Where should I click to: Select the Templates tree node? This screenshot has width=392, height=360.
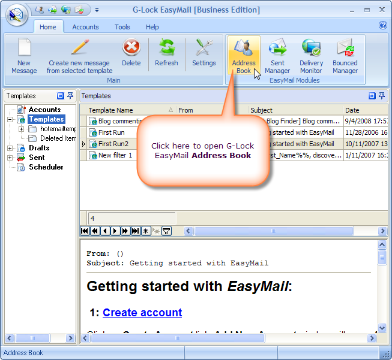point(46,119)
